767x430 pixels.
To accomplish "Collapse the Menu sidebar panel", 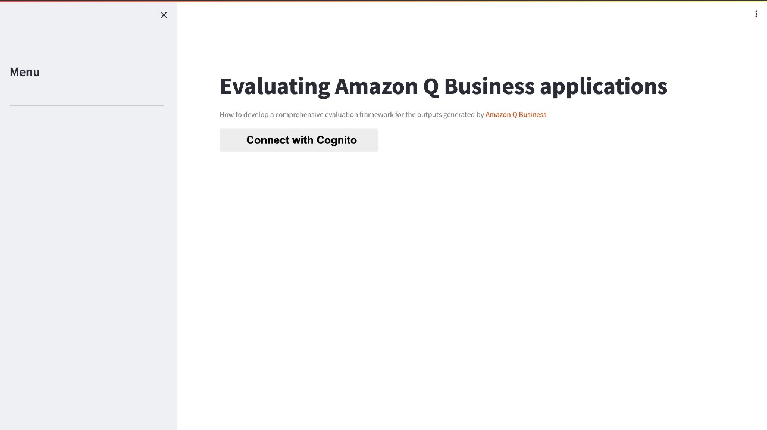I will tap(164, 15).
